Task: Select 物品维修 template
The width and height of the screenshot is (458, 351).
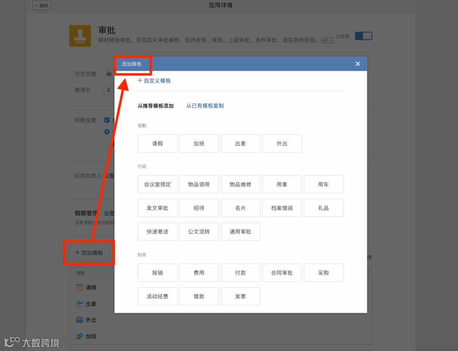Action: point(240,185)
